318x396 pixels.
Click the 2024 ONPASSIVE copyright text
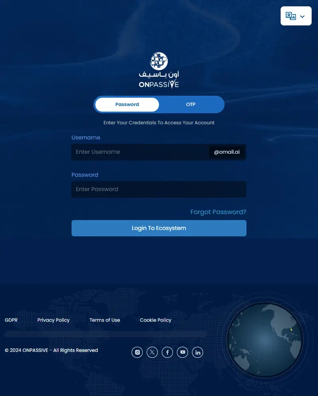(51, 350)
